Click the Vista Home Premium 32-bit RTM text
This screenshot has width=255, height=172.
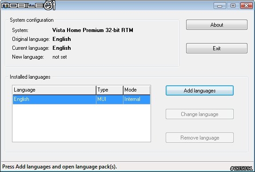coord(93,30)
